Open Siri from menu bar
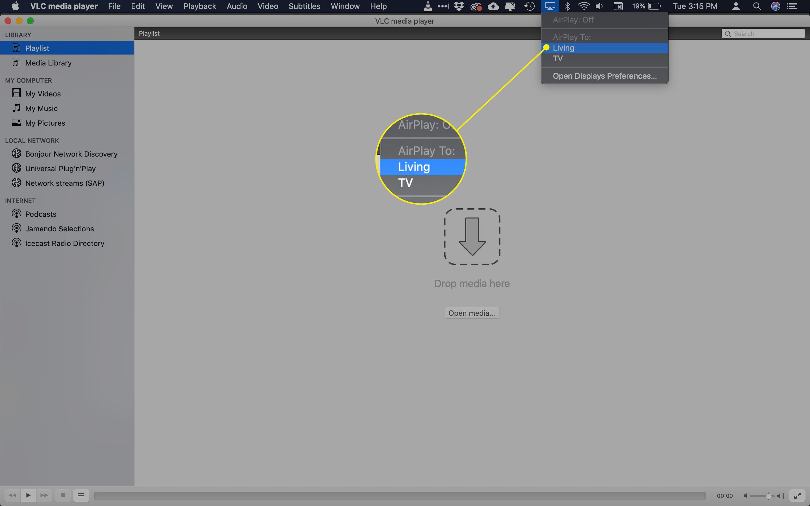This screenshot has width=810, height=506. [775, 6]
